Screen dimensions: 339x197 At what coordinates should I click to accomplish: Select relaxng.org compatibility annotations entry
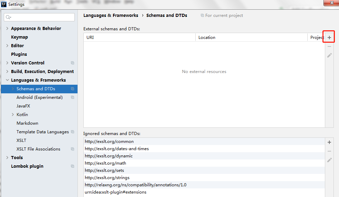[204, 185]
